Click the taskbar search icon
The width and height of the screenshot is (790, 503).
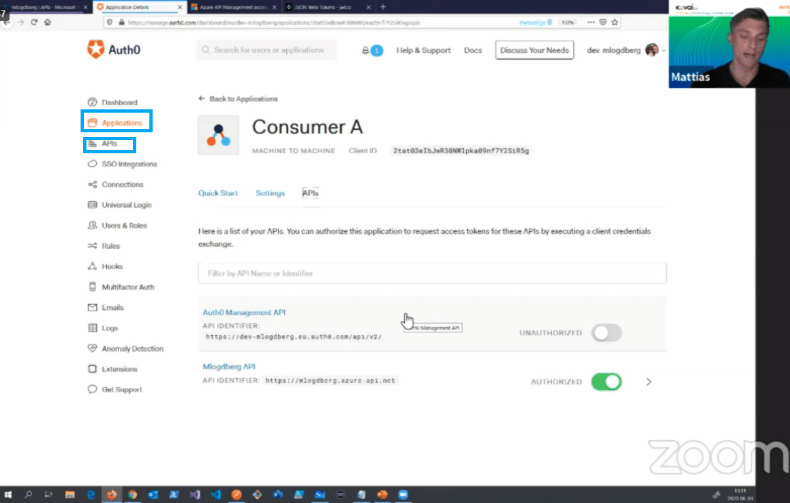point(29,494)
